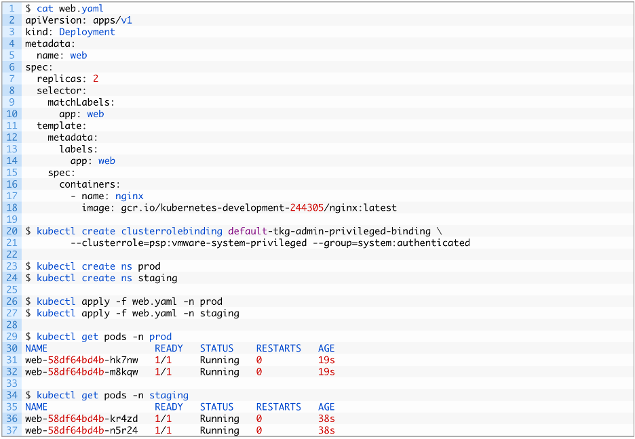
Task: Click the matchLabels key
Action: coord(79,102)
